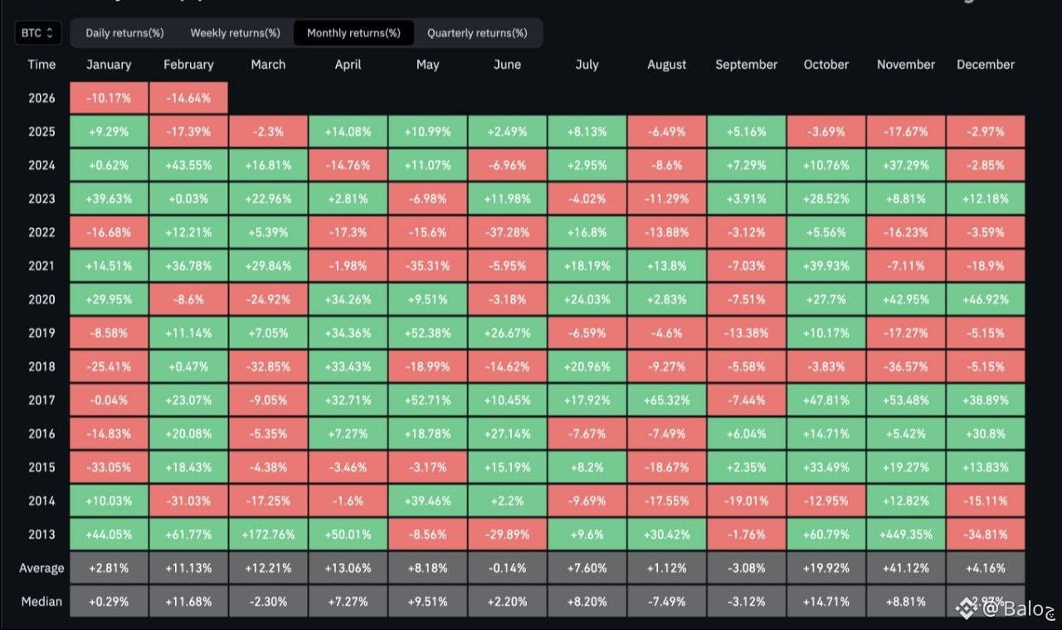Click the -24.92% March 2020 cell
This screenshot has width=1062, height=630.
(x=268, y=299)
